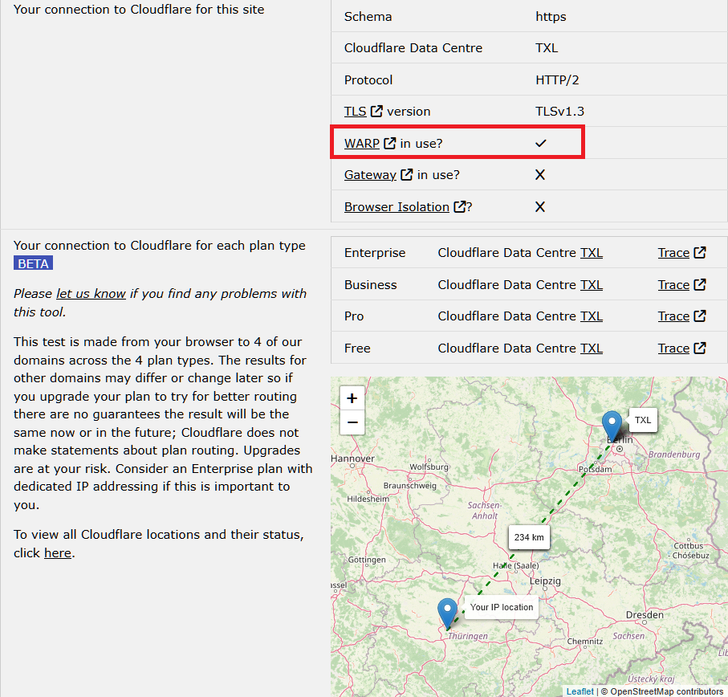Click 'here' to view all Cloudflare locations
Screen dimensions: 728x697
tap(58, 553)
